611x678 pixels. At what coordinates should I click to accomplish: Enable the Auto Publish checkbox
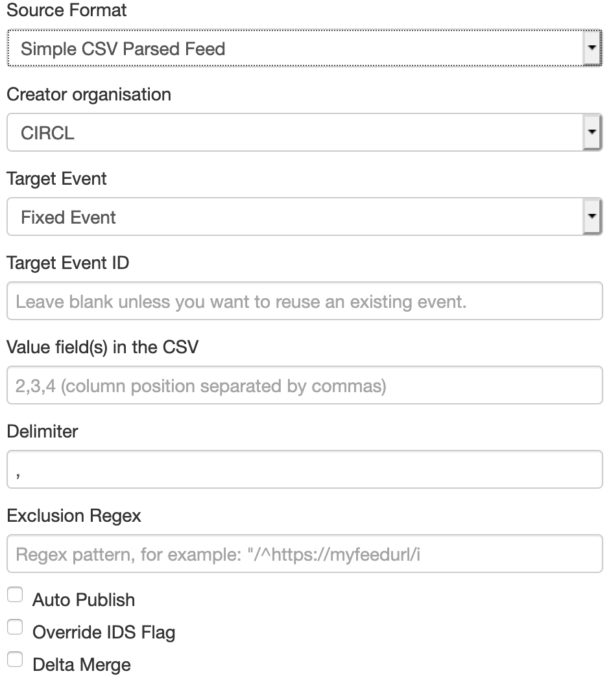(15, 595)
